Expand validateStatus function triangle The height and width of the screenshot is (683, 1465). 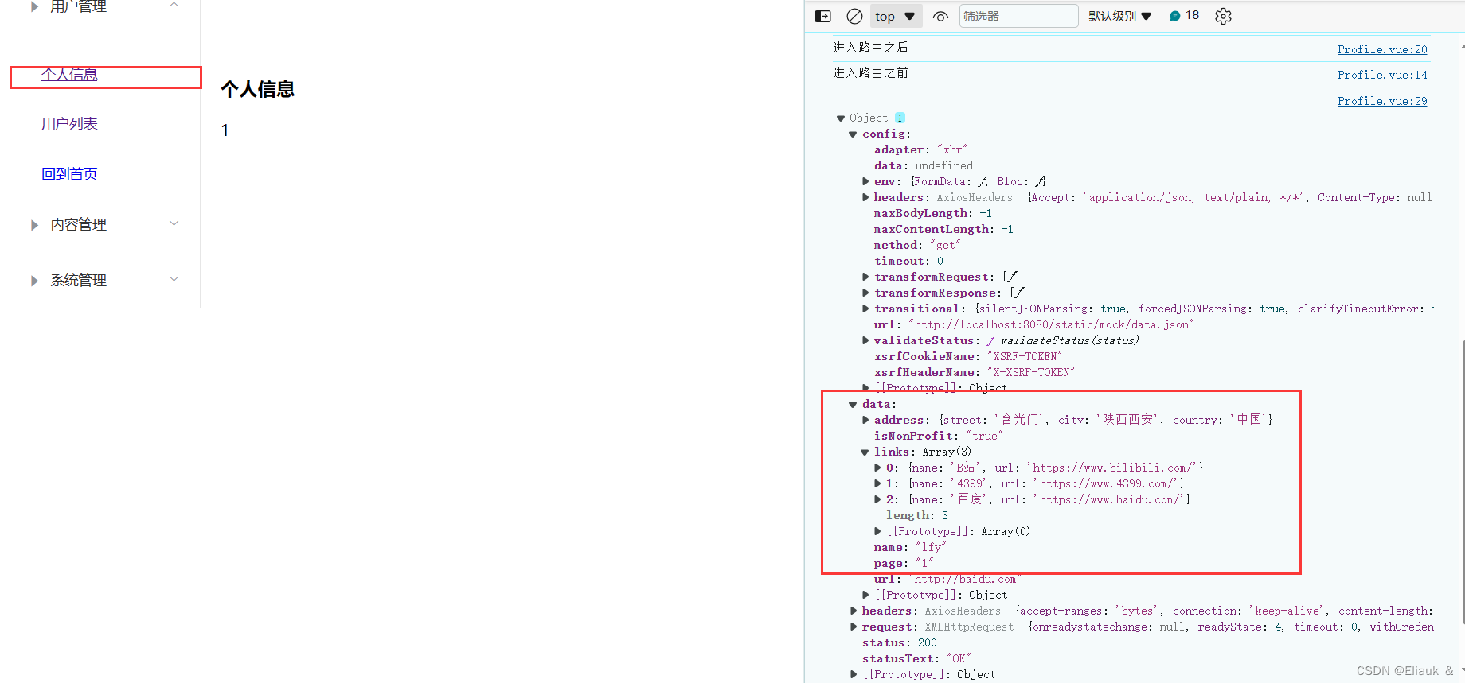click(865, 340)
